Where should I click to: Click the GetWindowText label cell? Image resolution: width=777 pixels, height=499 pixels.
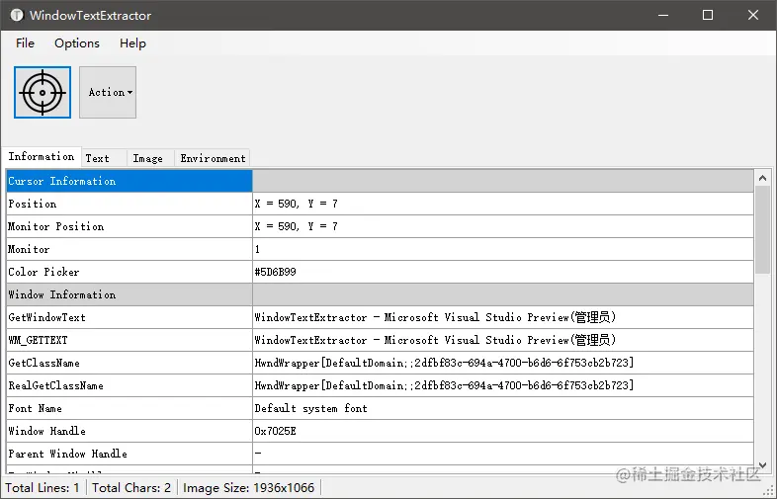(x=129, y=317)
